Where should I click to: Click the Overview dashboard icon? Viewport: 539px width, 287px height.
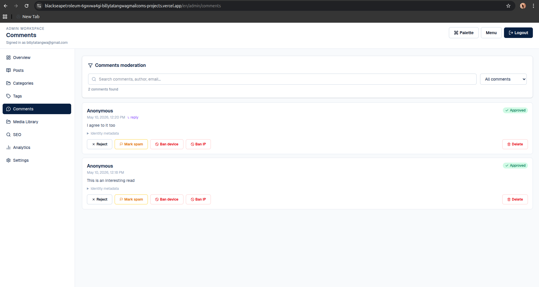click(x=8, y=58)
